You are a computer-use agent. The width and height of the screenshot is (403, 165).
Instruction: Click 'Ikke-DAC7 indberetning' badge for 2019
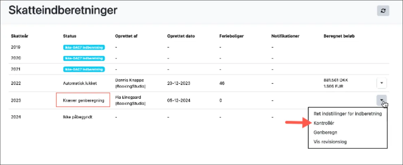pos(84,47)
